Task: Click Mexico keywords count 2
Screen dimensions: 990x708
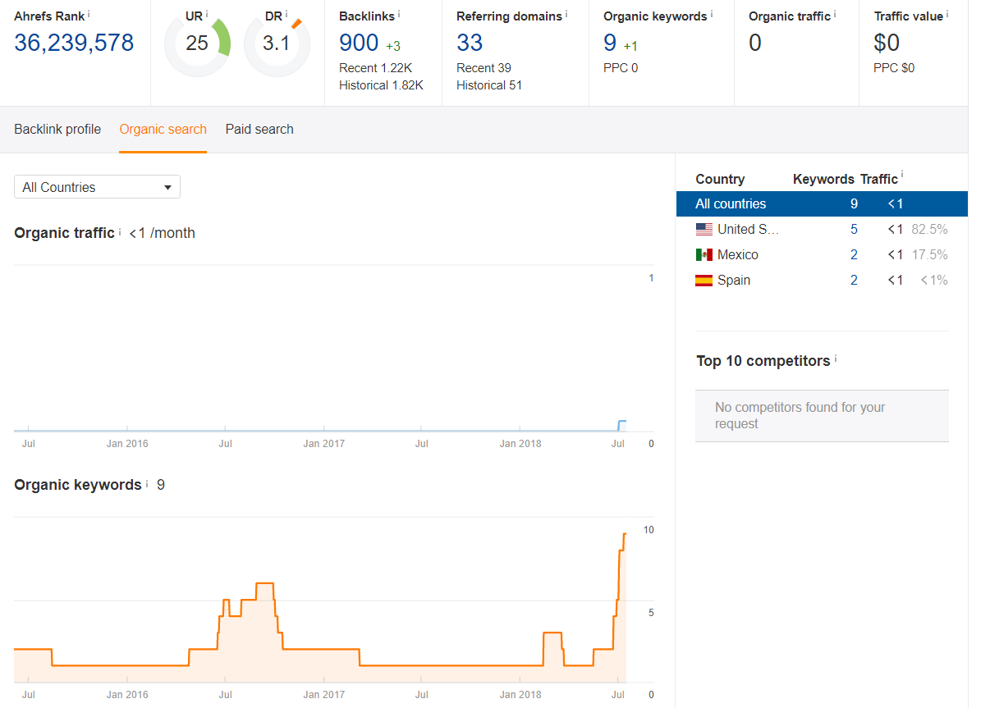Action: pyautogui.click(x=854, y=254)
